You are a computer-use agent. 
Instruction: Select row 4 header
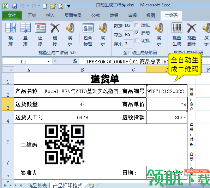pyautogui.click(x=8, y=117)
